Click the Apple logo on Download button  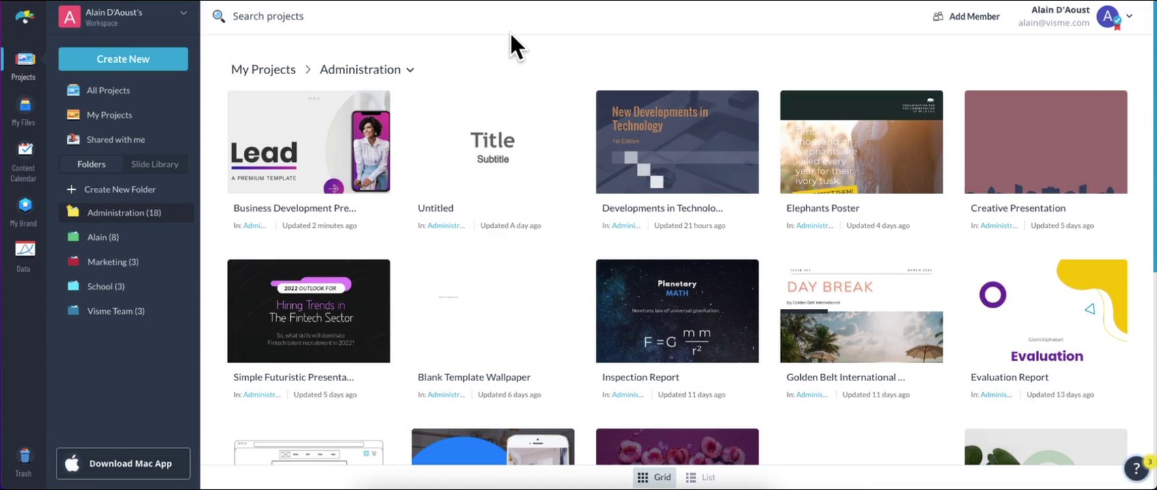[x=72, y=463]
